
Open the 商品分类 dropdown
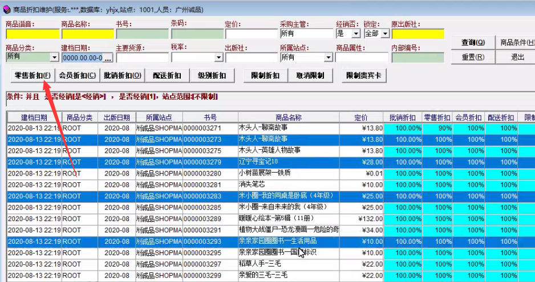[55, 58]
